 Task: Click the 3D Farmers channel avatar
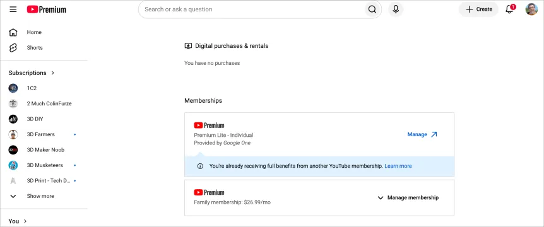tap(13, 134)
